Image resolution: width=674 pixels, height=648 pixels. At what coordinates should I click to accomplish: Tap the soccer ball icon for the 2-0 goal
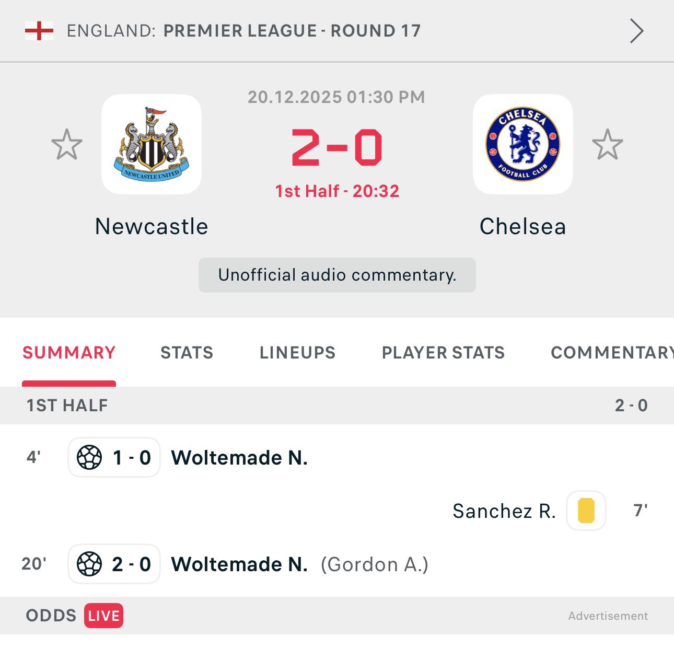[x=89, y=564]
